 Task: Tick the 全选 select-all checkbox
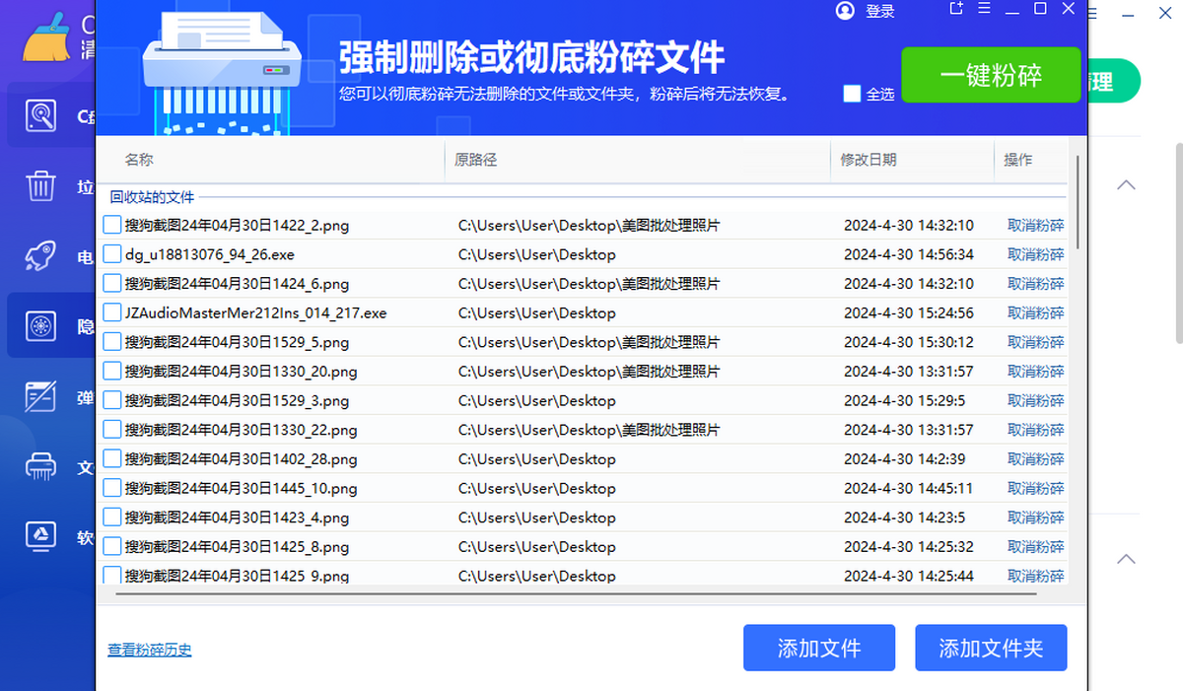(x=852, y=94)
